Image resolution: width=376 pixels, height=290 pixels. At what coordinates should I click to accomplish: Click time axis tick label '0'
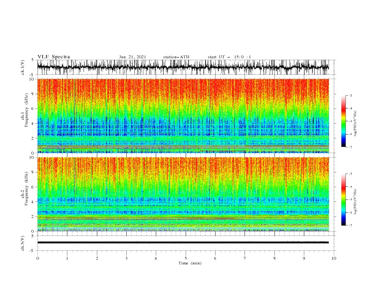pos(38,258)
